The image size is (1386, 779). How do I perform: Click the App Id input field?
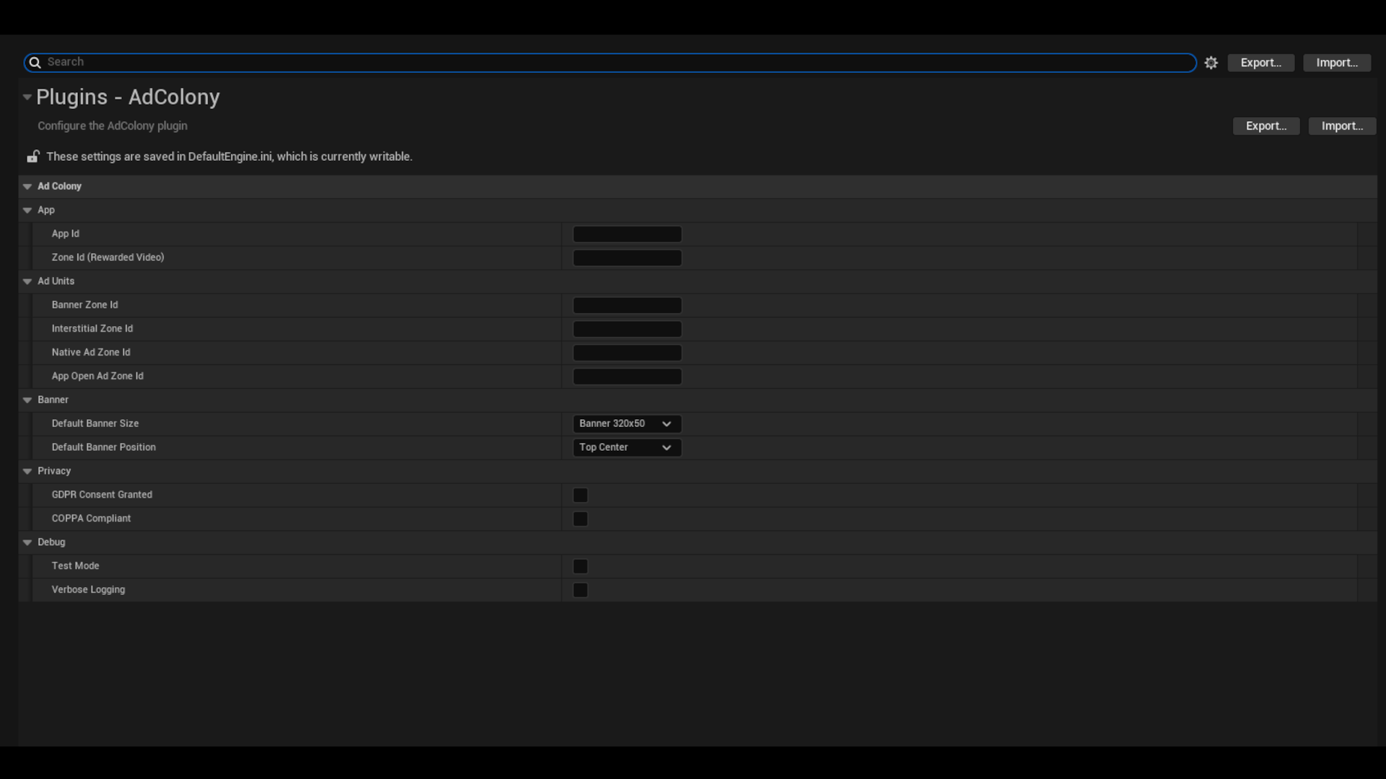(627, 234)
